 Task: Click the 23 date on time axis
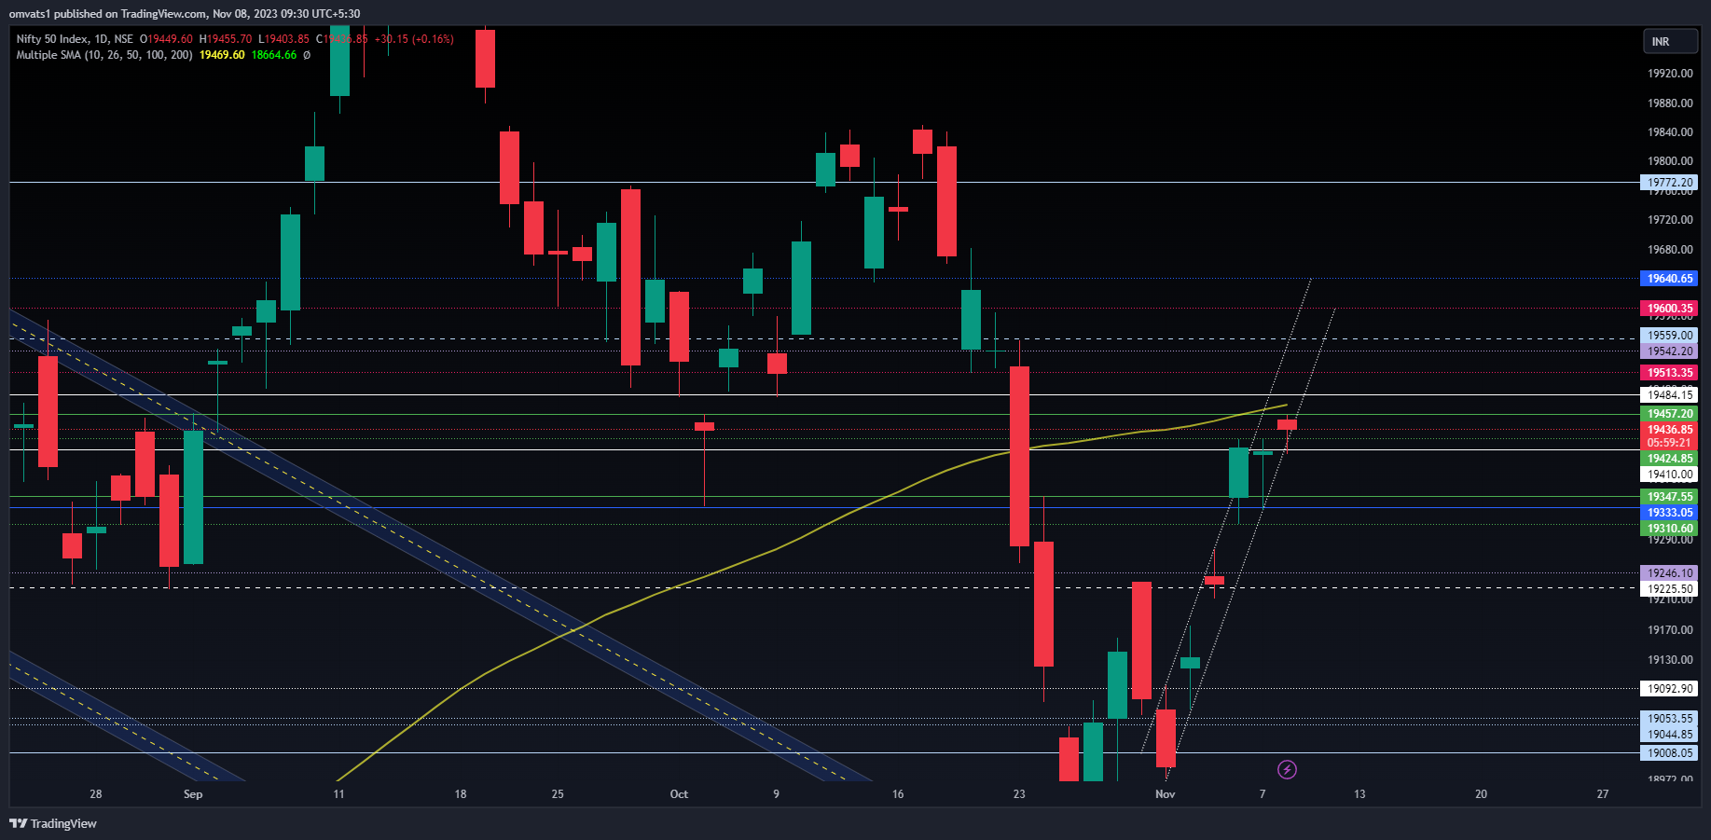pyautogui.click(x=1019, y=794)
